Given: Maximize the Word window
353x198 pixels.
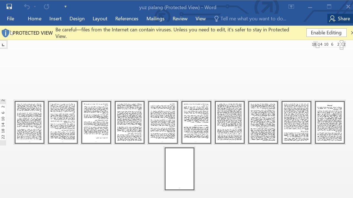Looking at the screenshot, I should pyautogui.click(x=329, y=7).
